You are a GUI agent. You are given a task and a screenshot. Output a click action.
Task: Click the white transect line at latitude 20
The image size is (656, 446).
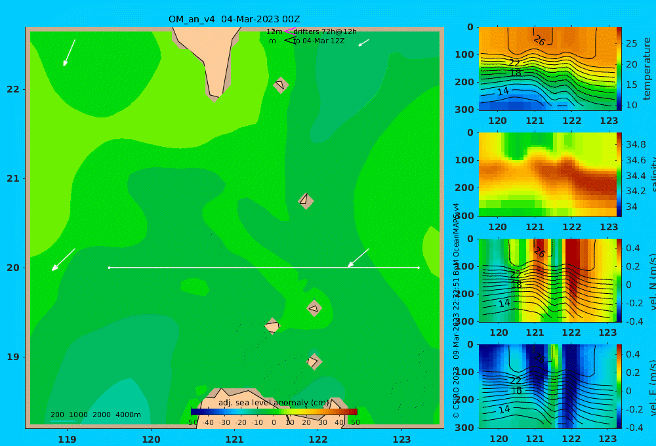[x=264, y=268]
